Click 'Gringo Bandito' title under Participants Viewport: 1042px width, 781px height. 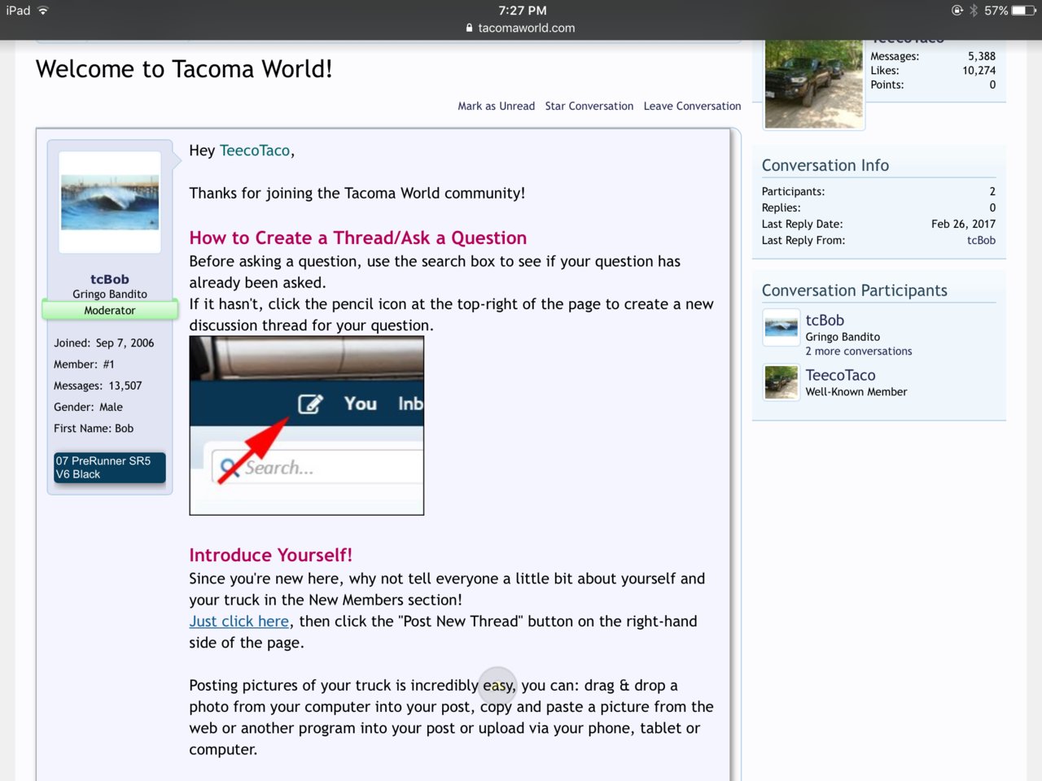[843, 337]
